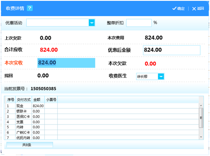Viewport: 210px width, 156px height.
Task: Click the 本次实收 amount field
Action: 66,63
